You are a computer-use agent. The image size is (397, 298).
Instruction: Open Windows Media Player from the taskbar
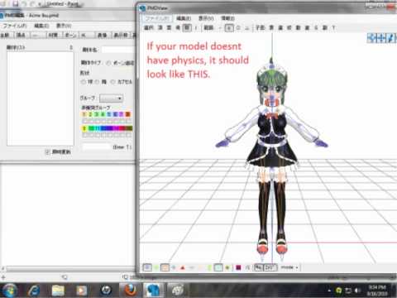[x=82, y=290]
